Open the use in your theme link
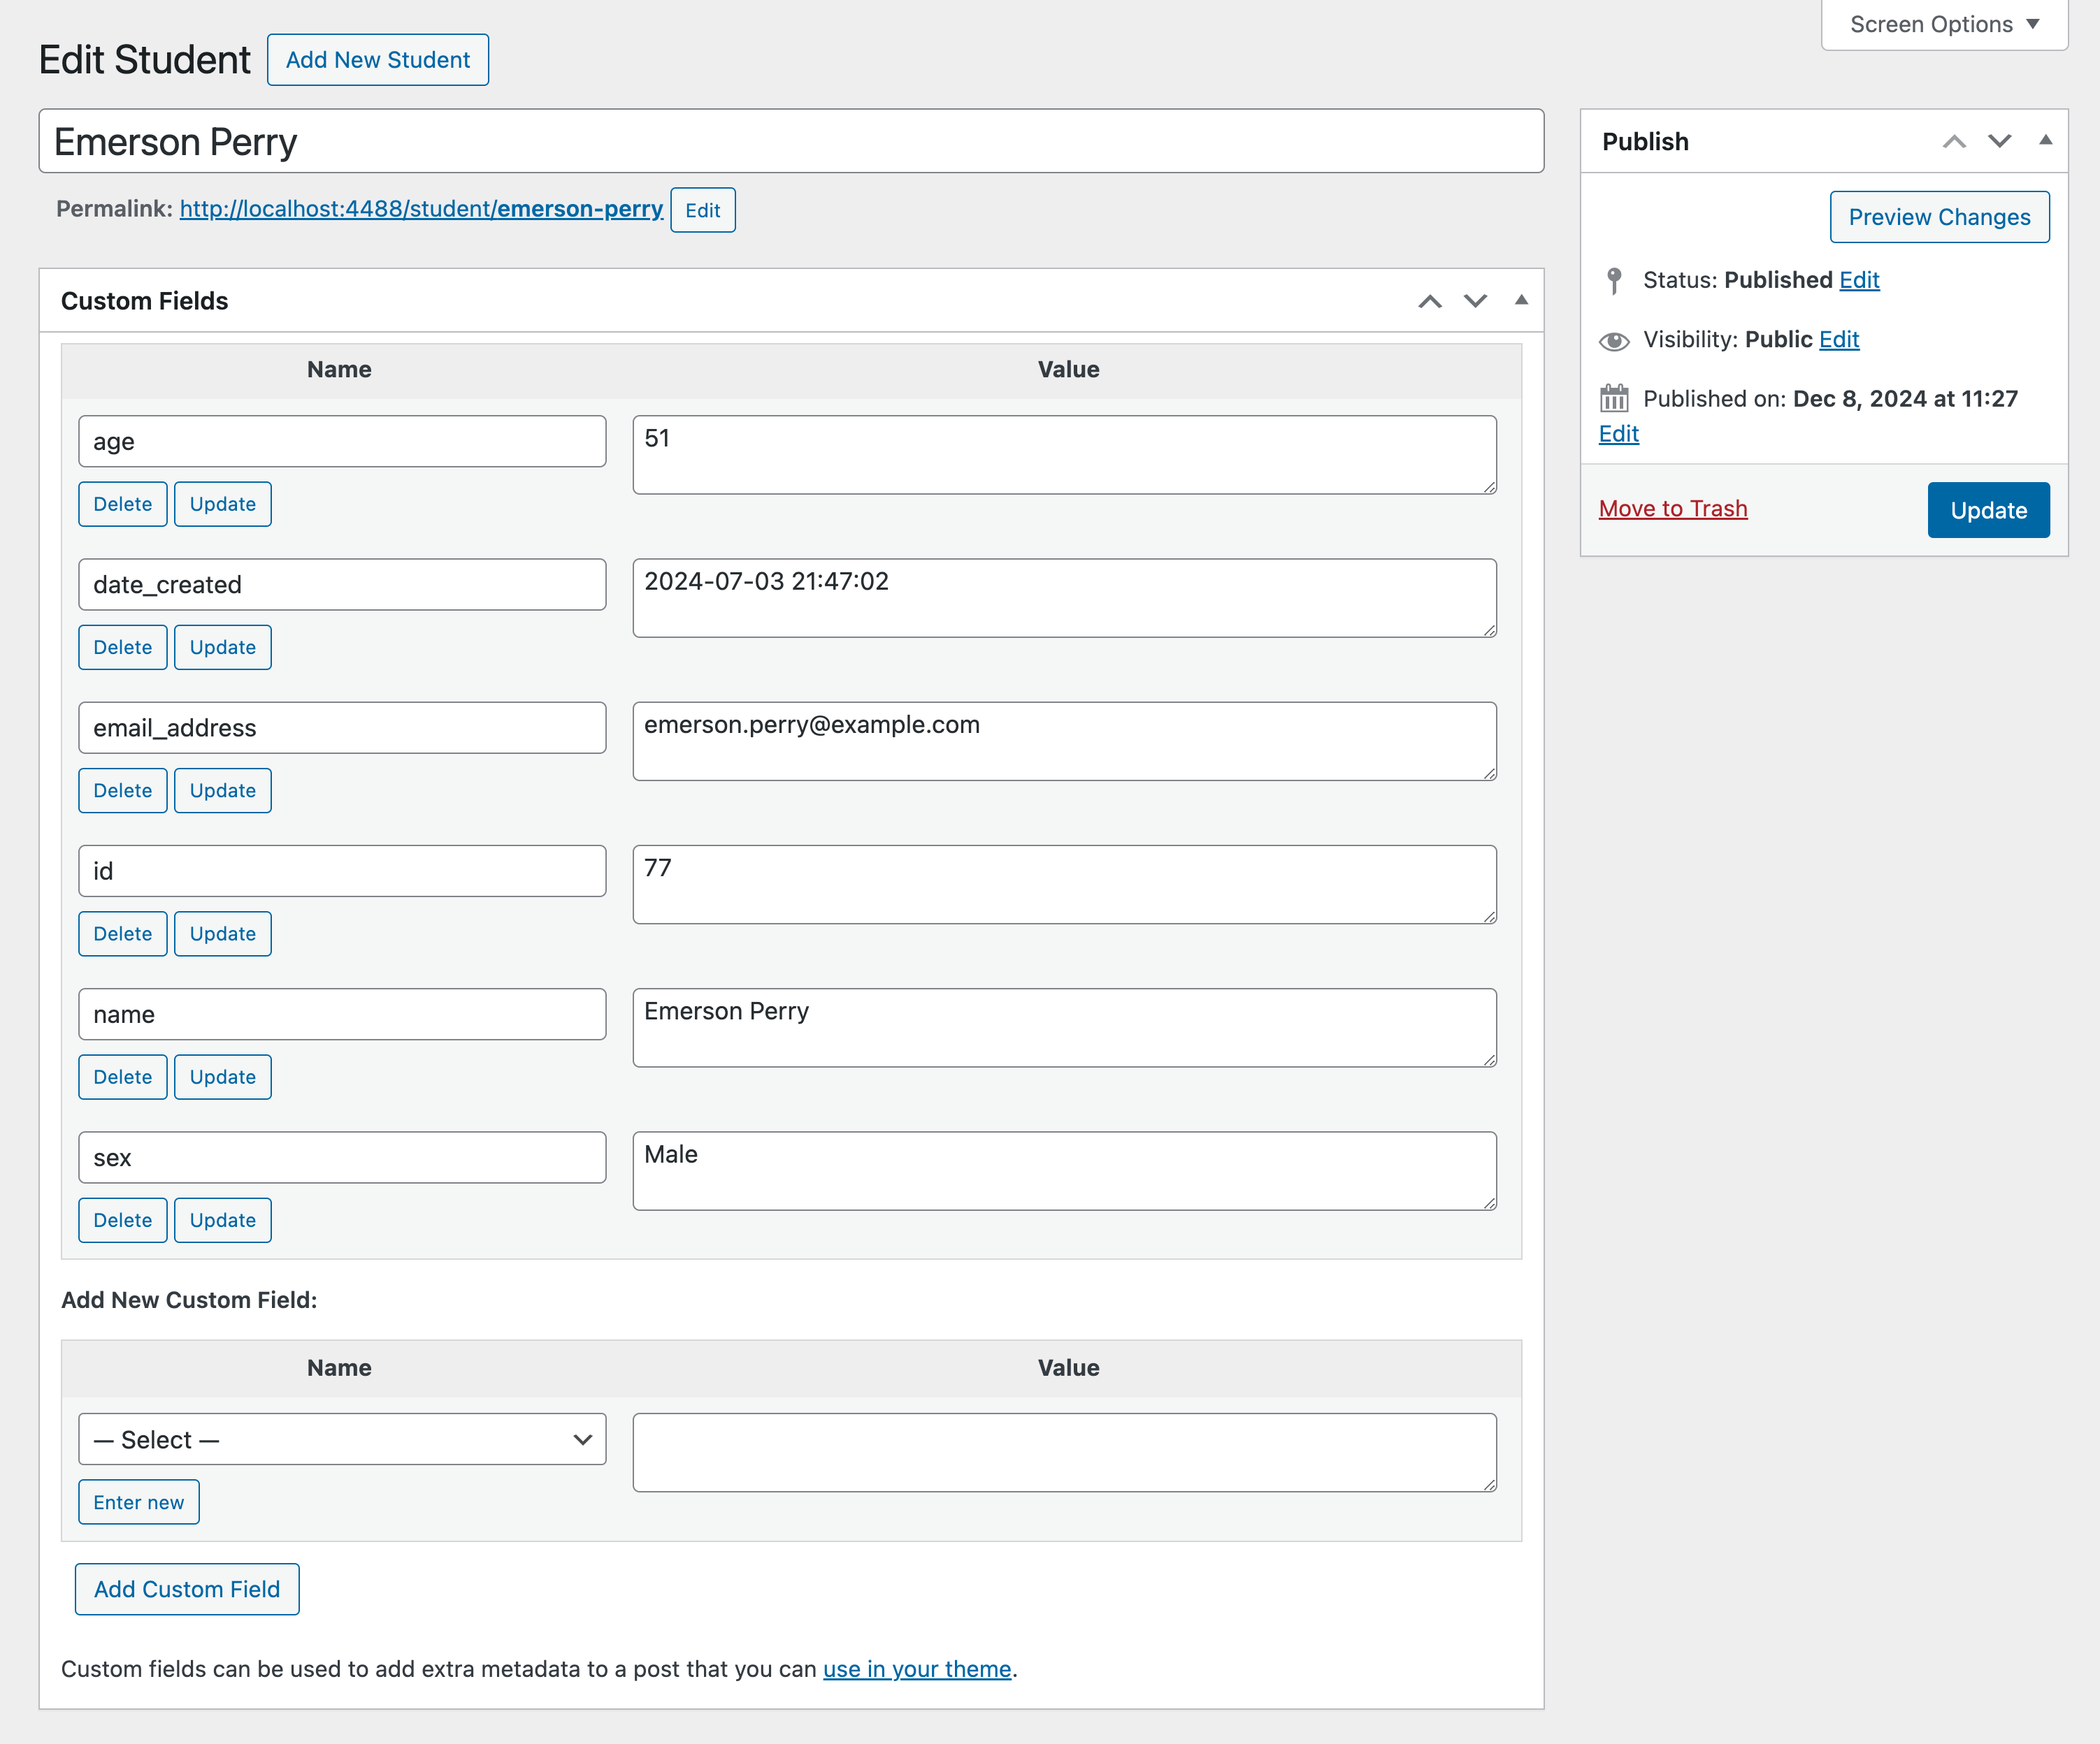The image size is (2100, 1744). 917,1669
